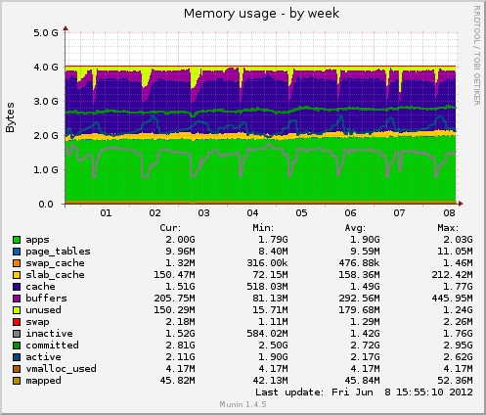Click the 'swap_cache' legend label
The height and width of the screenshot is (415, 486).
[x=55, y=263]
